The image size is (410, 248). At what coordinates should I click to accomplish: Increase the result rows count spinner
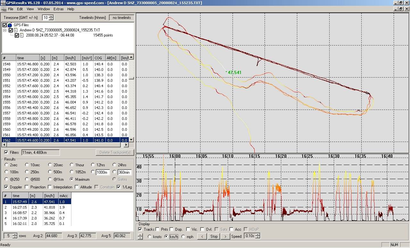click(x=15, y=235)
